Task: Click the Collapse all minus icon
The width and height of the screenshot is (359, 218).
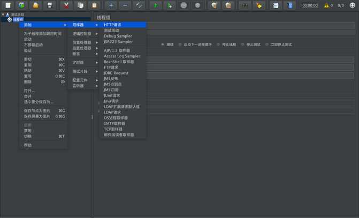Action: tap(125, 5)
